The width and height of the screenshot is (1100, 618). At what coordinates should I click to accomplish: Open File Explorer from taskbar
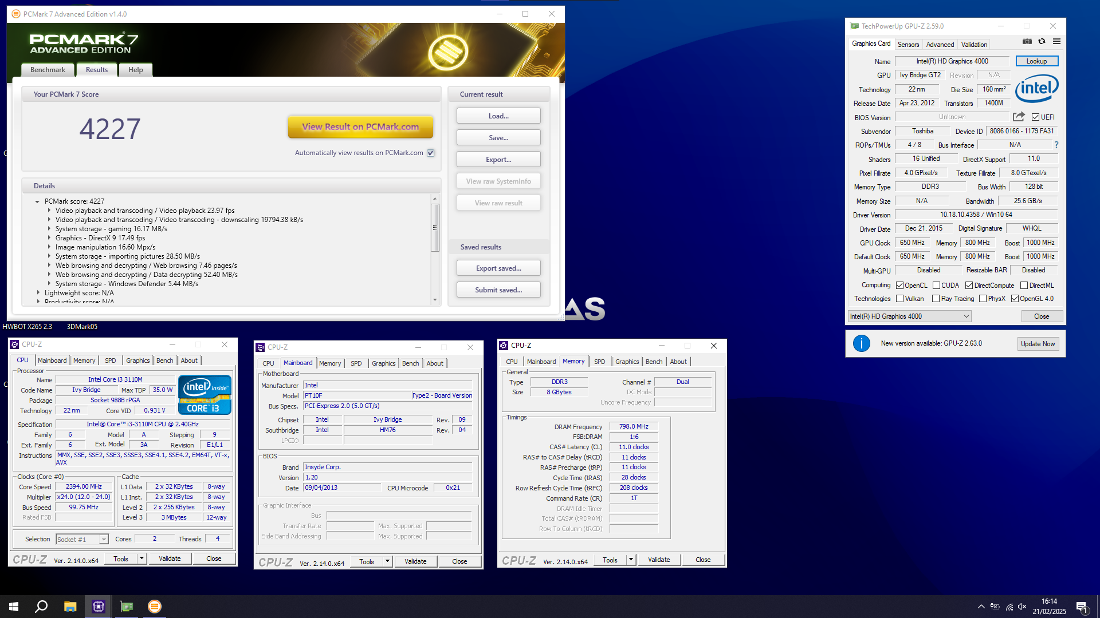(x=70, y=607)
